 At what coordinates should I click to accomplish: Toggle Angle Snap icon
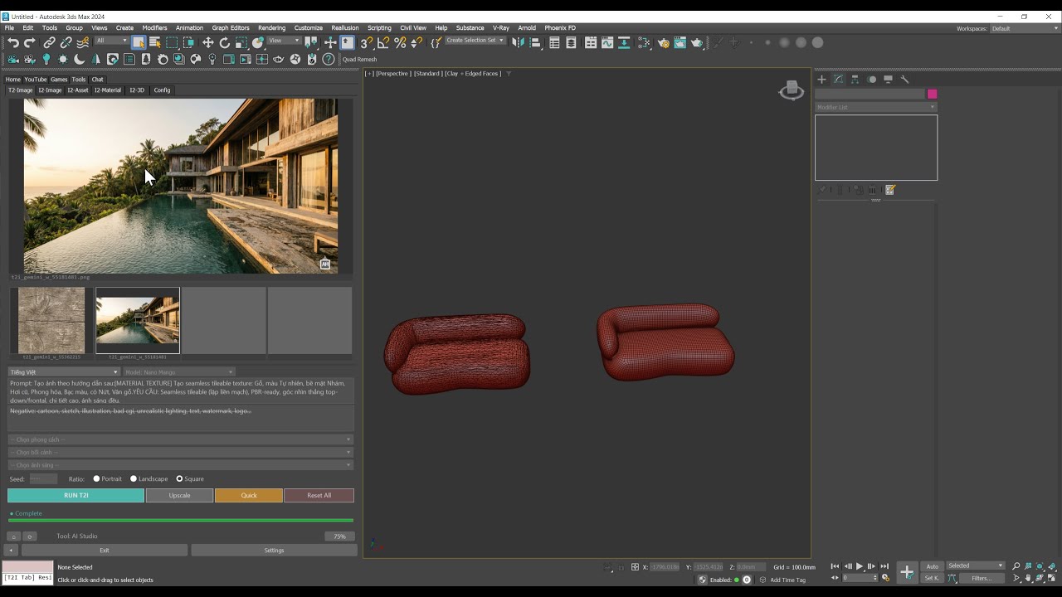click(x=383, y=42)
